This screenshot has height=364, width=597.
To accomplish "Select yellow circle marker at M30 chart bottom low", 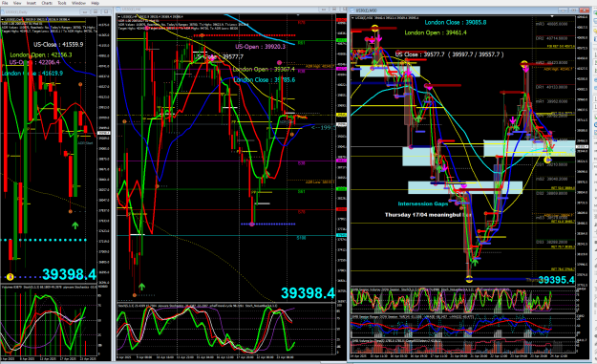I will [x=469, y=279].
